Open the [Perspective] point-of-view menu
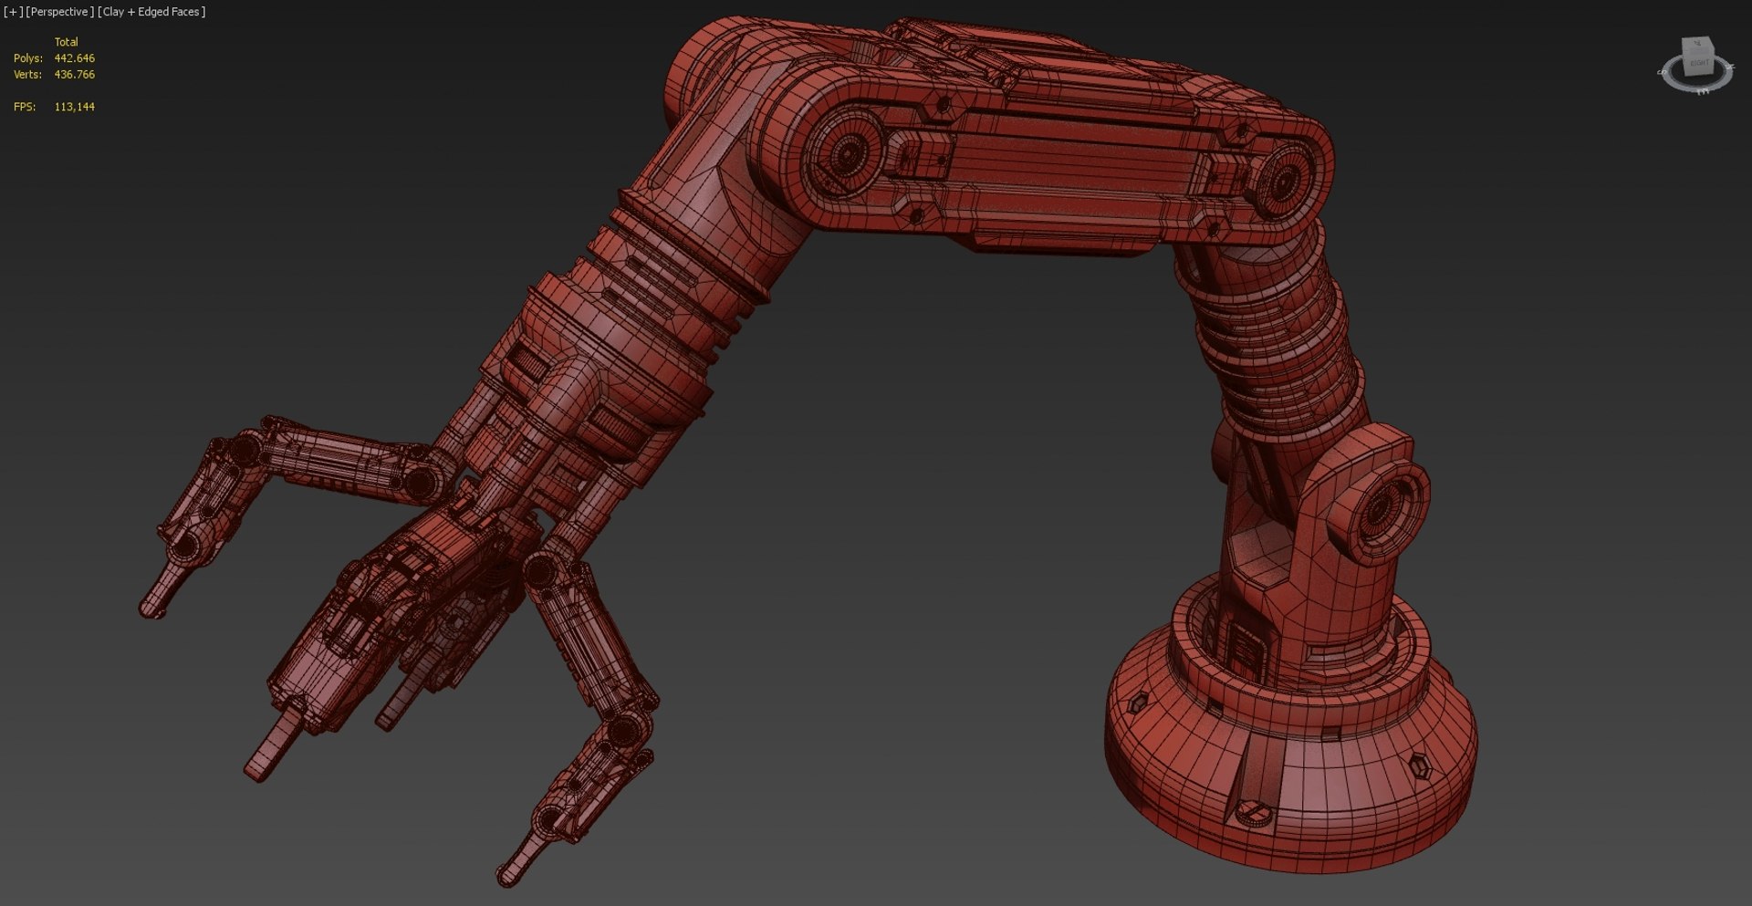Image resolution: width=1752 pixels, height=906 pixels. (x=59, y=12)
